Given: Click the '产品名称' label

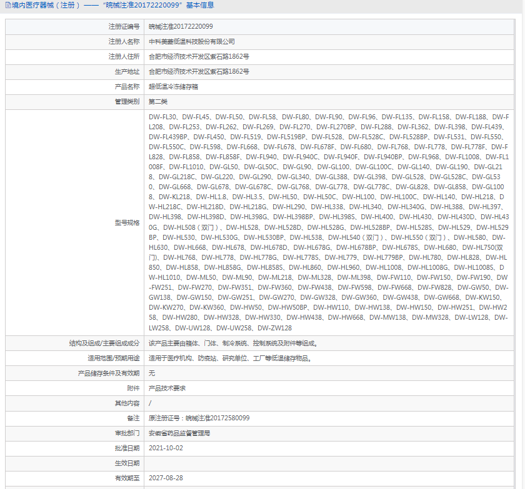Looking at the screenshot, I should tap(127, 87).
